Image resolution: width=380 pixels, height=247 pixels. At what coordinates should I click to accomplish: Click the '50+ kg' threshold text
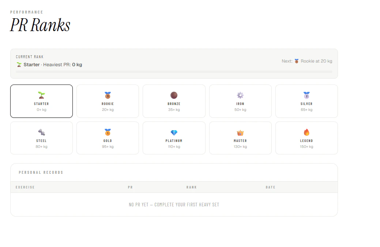click(x=240, y=110)
